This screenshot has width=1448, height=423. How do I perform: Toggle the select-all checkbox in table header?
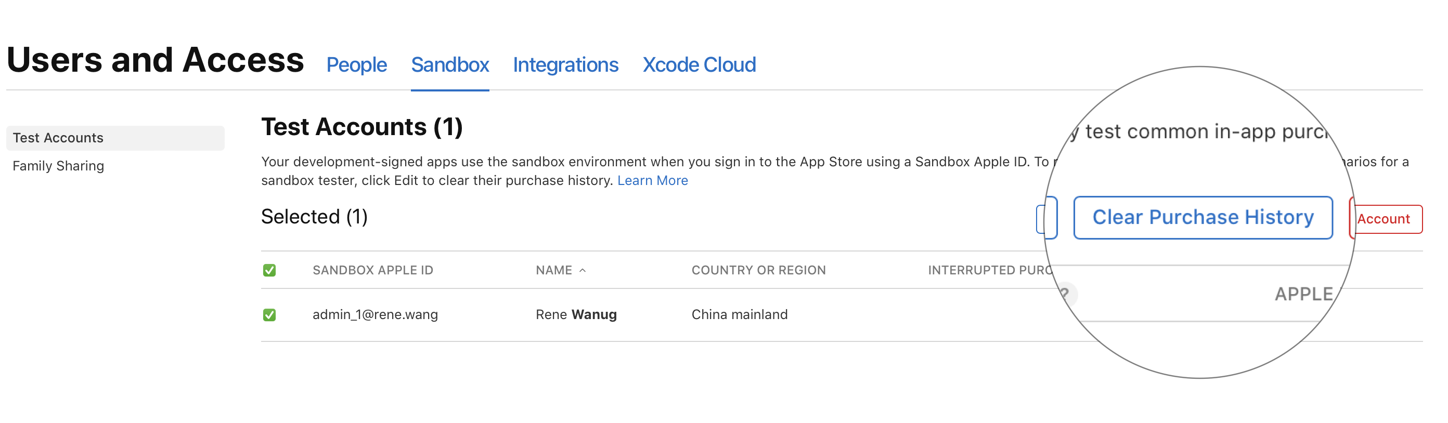coord(269,270)
